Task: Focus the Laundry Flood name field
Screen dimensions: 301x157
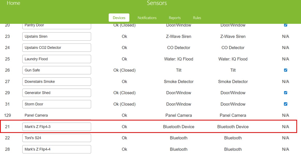Action: (x=57, y=59)
